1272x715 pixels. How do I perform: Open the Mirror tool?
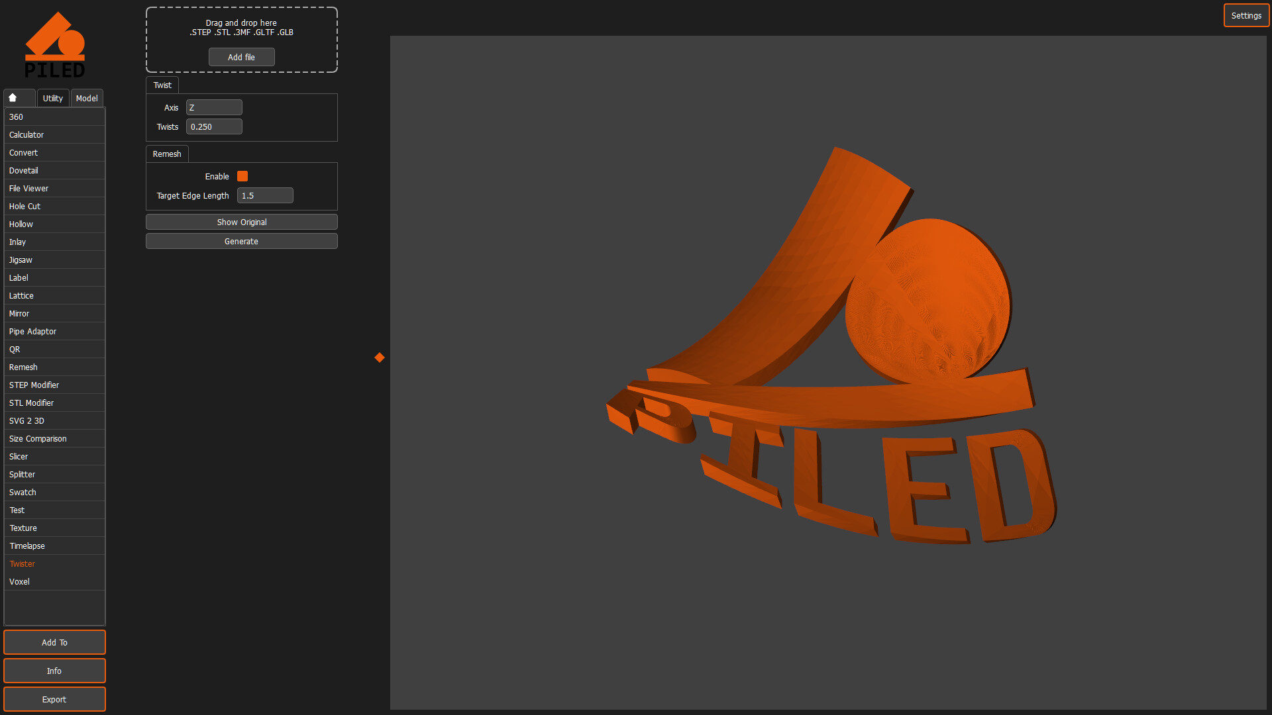pos(54,313)
